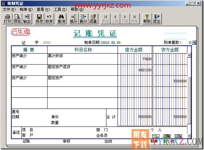
Task: Minimize the 填制凭证 window
Action: coord(187,3)
